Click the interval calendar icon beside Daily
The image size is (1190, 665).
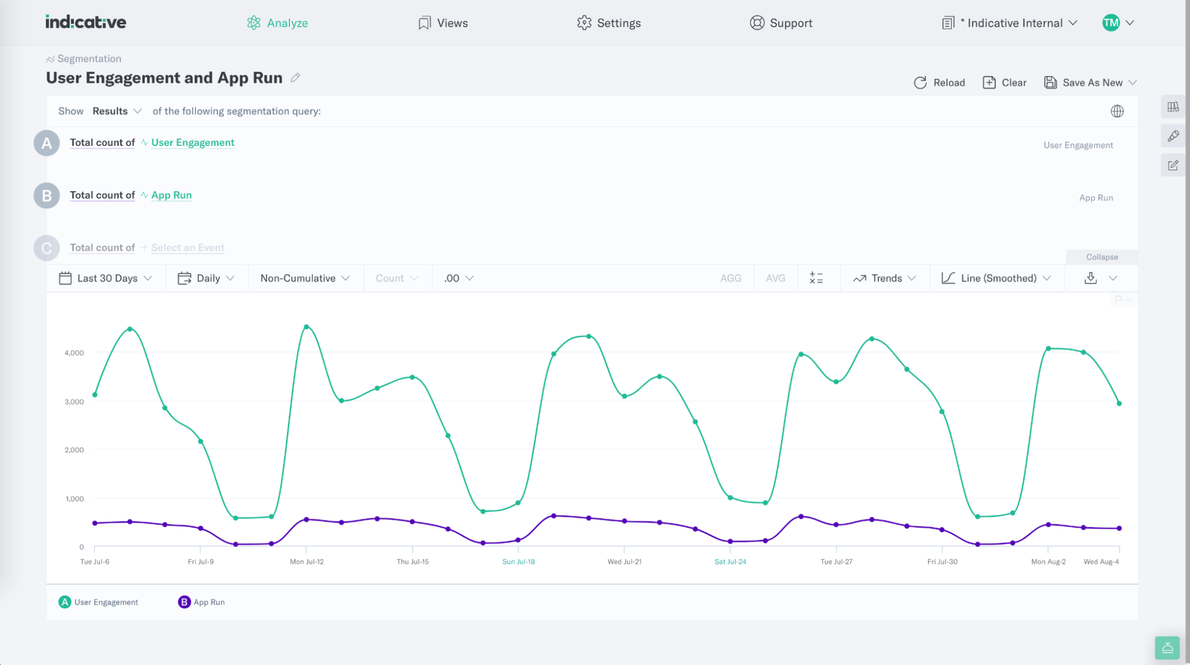(185, 278)
